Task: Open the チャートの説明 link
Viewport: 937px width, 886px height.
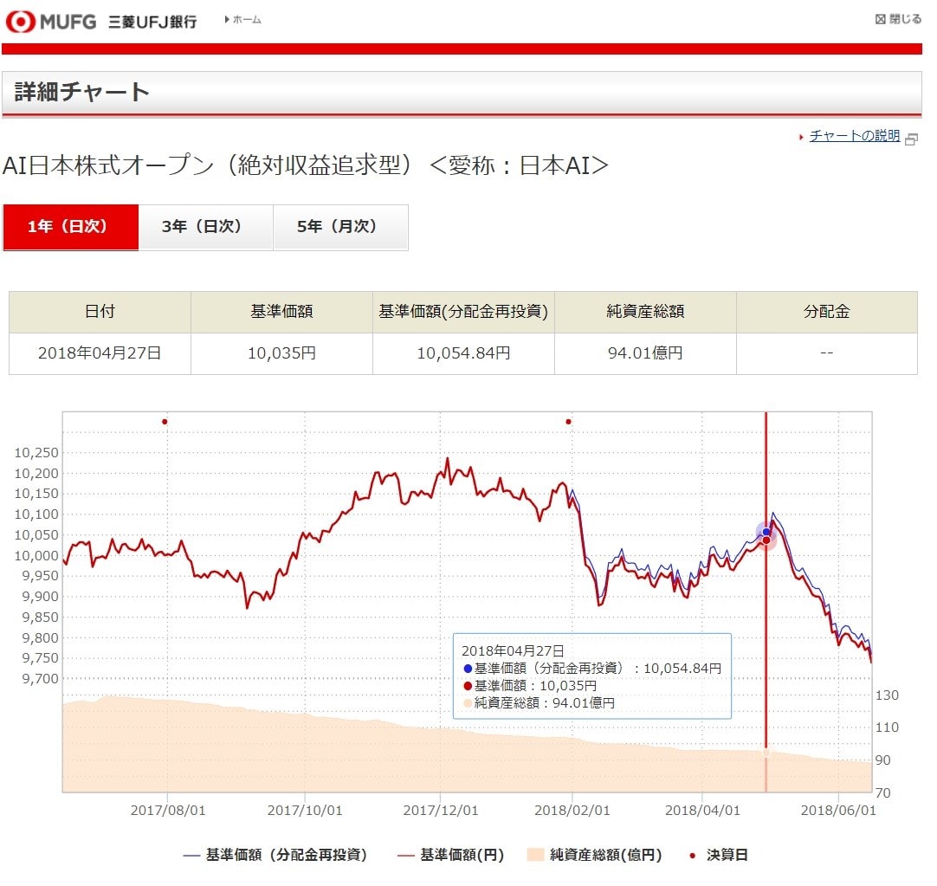Action: coord(854,136)
